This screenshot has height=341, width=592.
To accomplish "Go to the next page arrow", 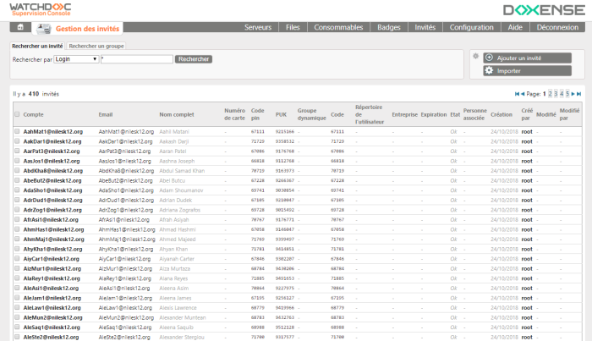I will click(572, 94).
